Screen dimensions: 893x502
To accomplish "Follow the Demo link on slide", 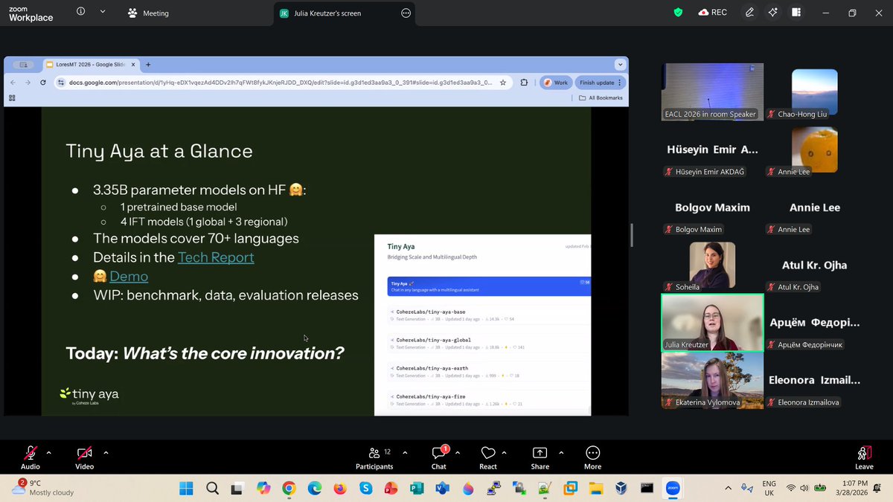I will [x=129, y=277].
